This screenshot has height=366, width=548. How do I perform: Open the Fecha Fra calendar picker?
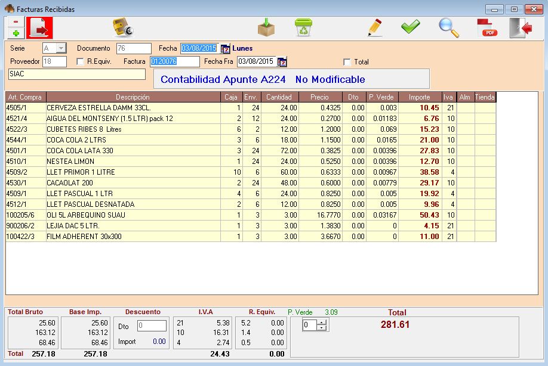click(282, 61)
